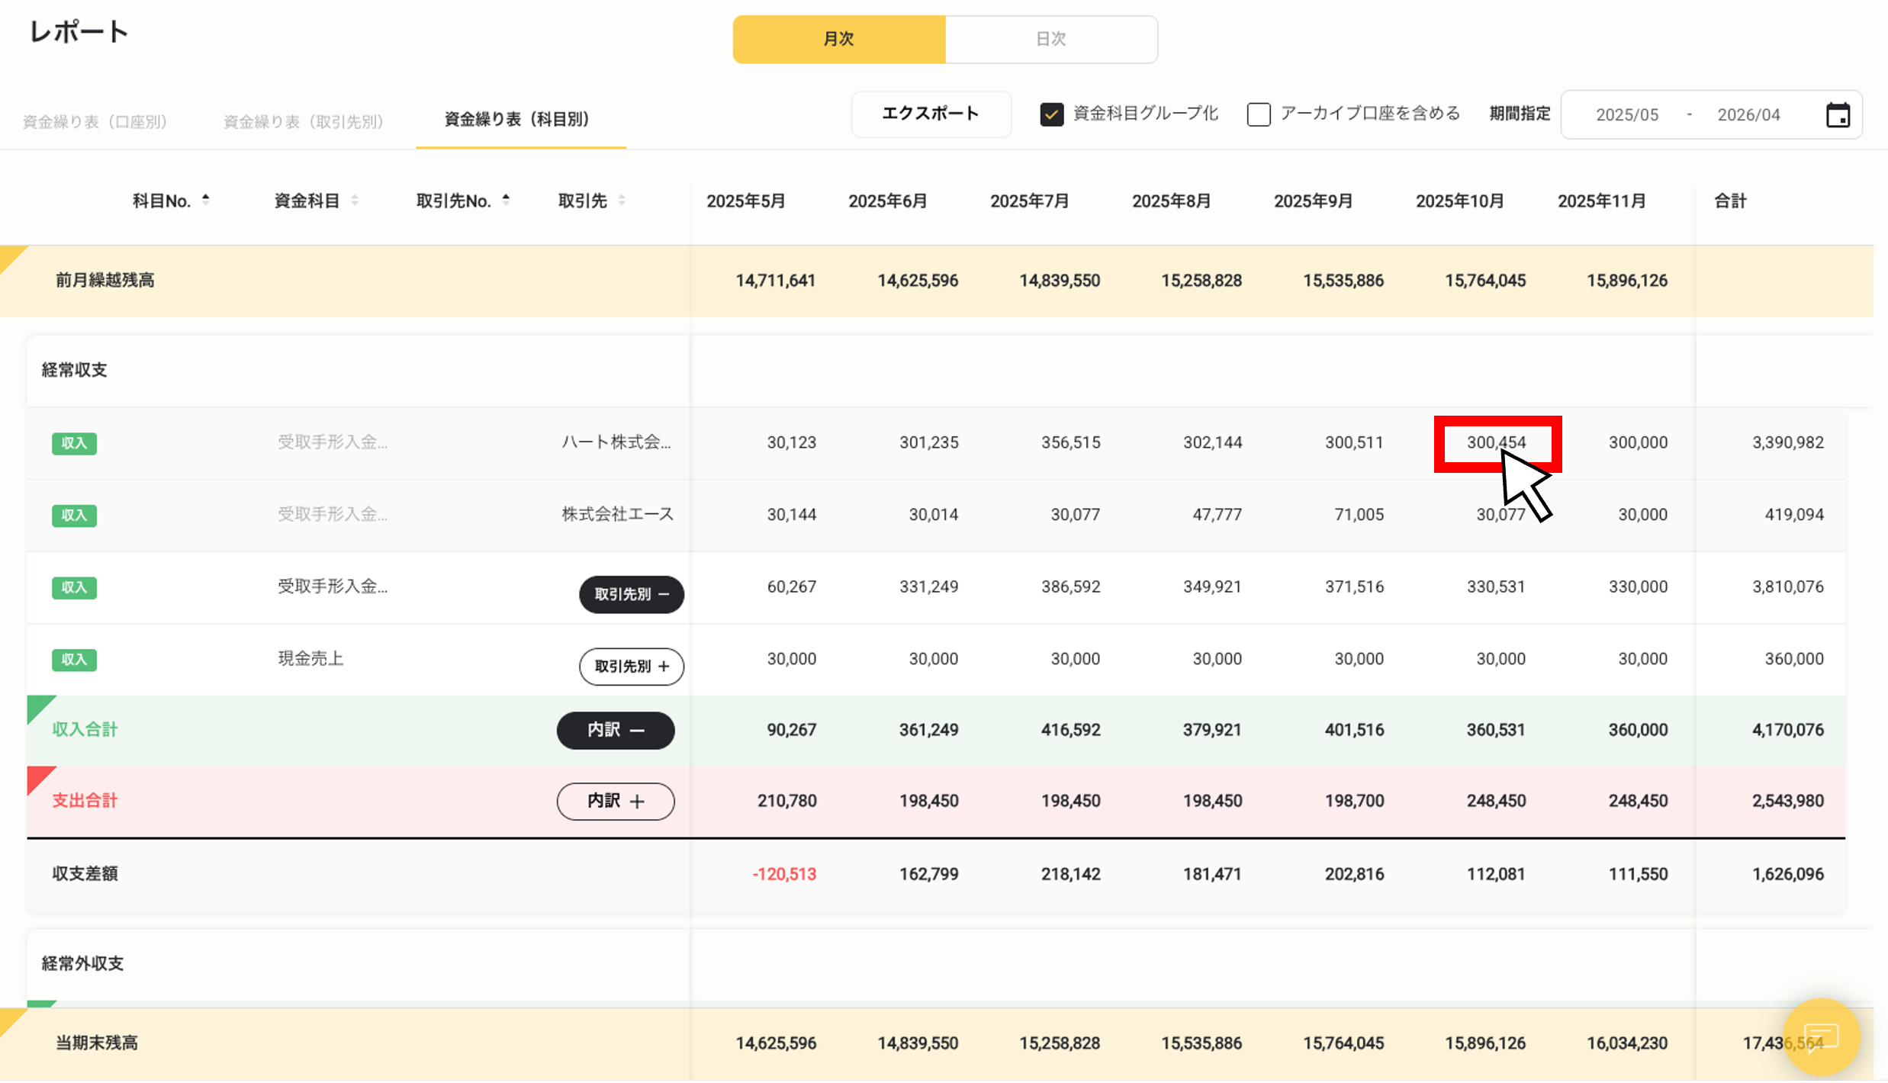This screenshot has height=1083, width=1888.
Task: Open 資金繰り表（口座別） tab
Action: (x=95, y=121)
